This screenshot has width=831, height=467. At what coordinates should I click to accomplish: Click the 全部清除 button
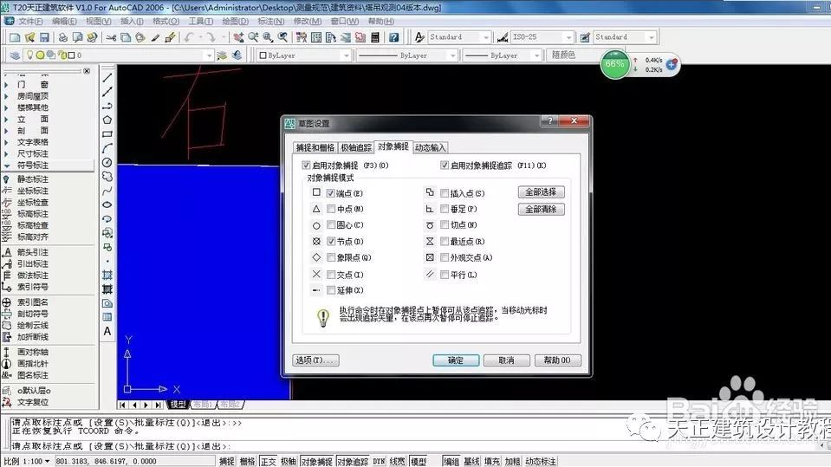pos(541,210)
